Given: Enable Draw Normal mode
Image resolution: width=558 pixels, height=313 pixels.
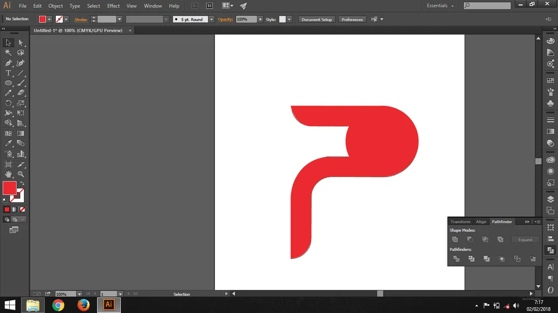Looking at the screenshot, I should (x=7, y=219).
